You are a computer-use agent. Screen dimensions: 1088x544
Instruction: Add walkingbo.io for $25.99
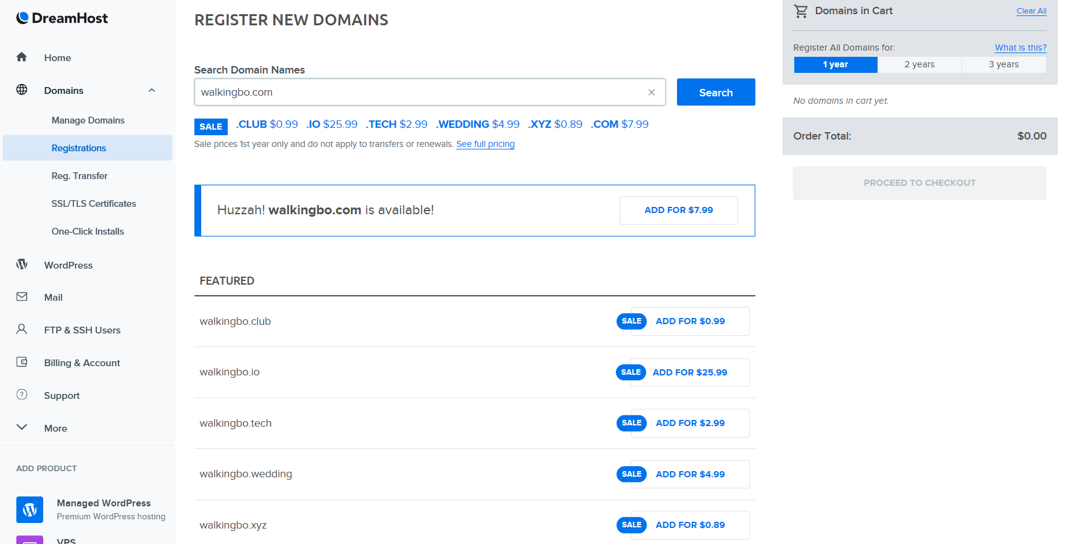(x=690, y=372)
